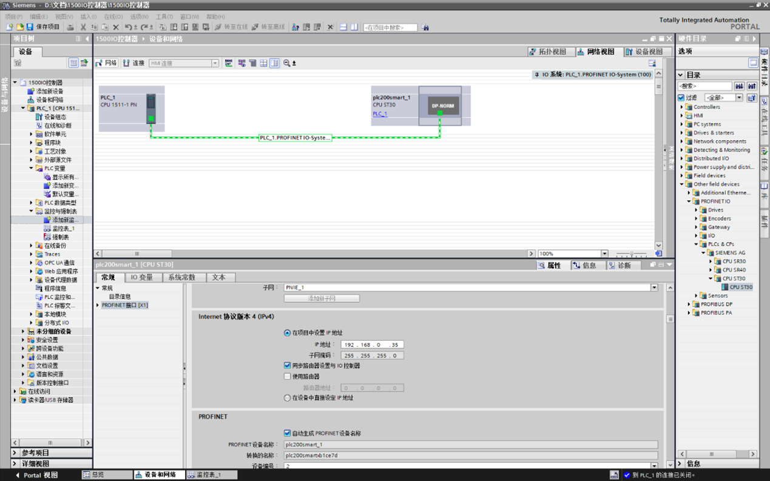
Task: Click the Portal 视图 button
Action: 36,475
